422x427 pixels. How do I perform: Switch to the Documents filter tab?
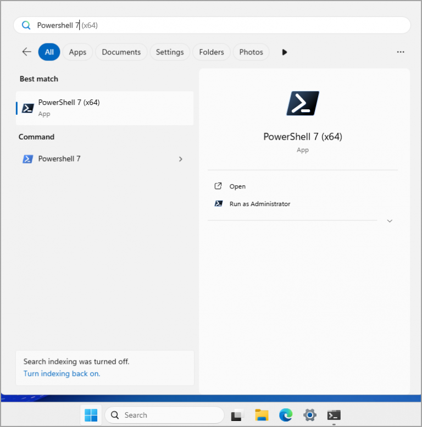(121, 52)
